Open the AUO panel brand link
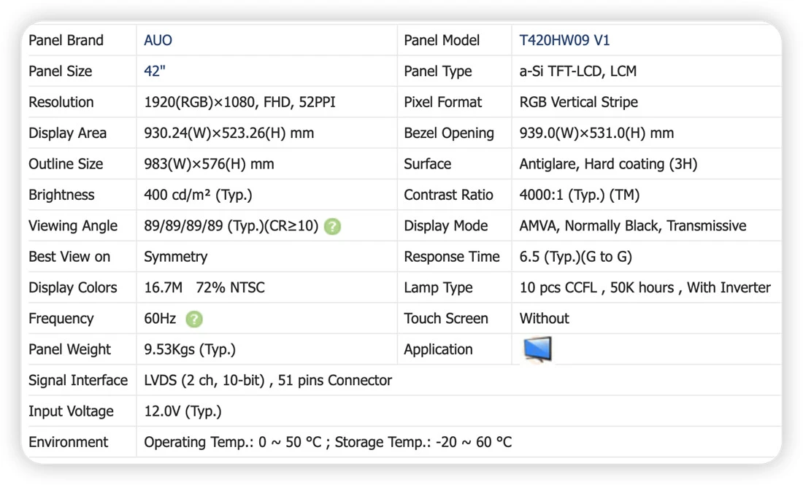Screen dimensions: 803x485 click(x=158, y=40)
